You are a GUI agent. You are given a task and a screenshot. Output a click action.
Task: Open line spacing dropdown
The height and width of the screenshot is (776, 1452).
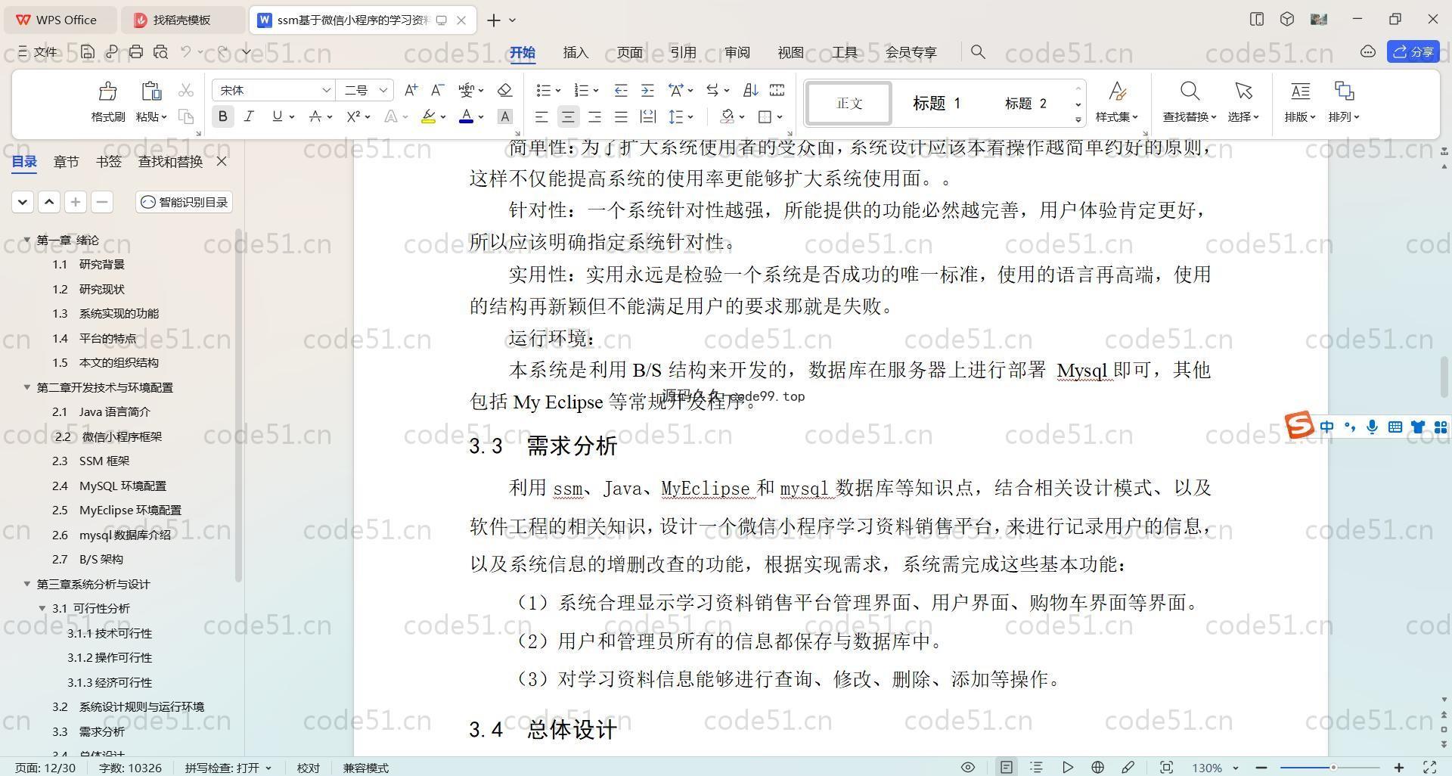pyautogui.click(x=690, y=117)
